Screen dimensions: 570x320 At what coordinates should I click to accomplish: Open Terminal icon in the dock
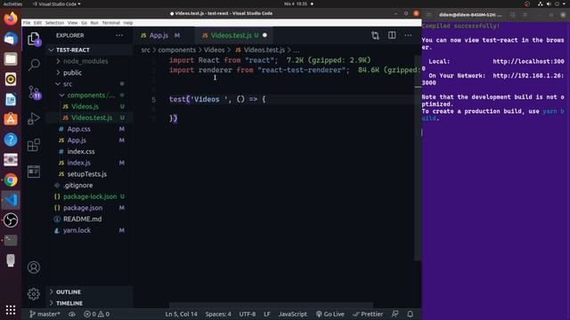click(11, 240)
